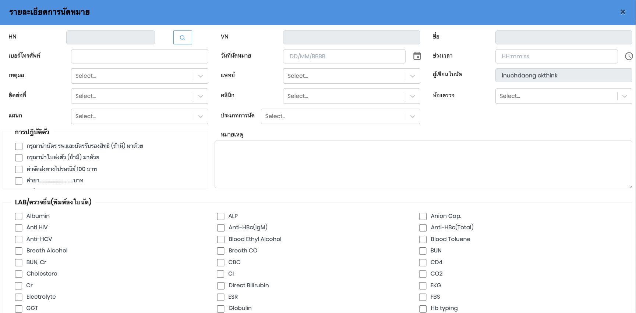Click the เบอร์โทรศัพท์ input field
636x313 pixels.
click(x=139, y=57)
